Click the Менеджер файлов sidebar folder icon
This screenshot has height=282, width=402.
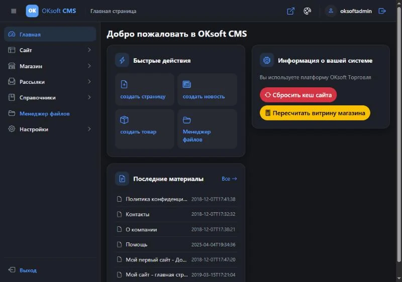(x=12, y=113)
